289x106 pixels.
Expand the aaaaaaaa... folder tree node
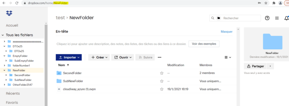click(5, 42)
